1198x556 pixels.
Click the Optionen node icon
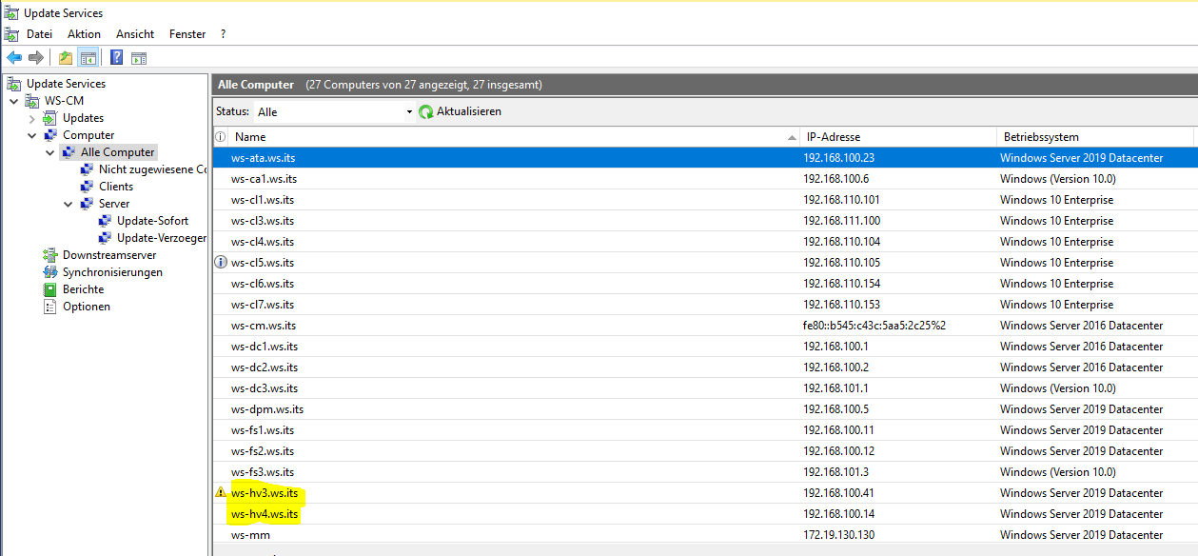(50, 307)
